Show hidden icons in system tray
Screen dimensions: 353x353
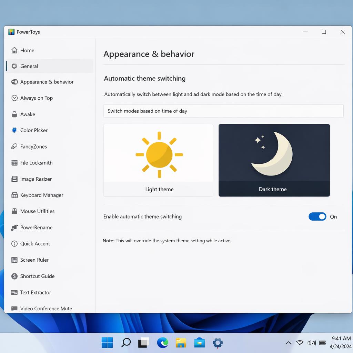[x=289, y=343]
